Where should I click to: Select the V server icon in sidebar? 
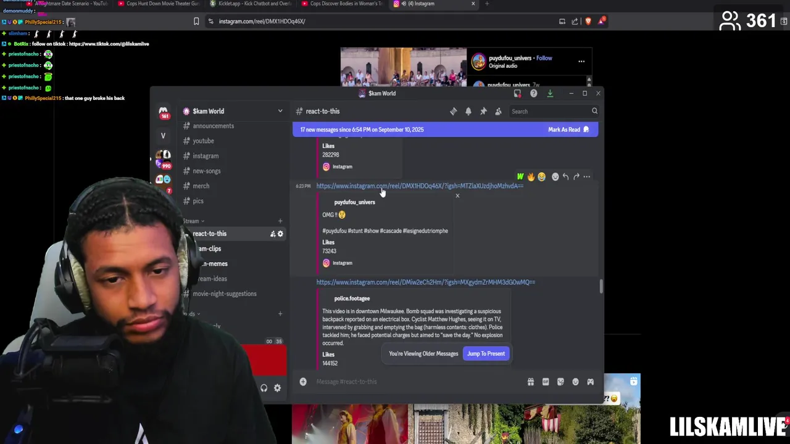(x=163, y=136)
